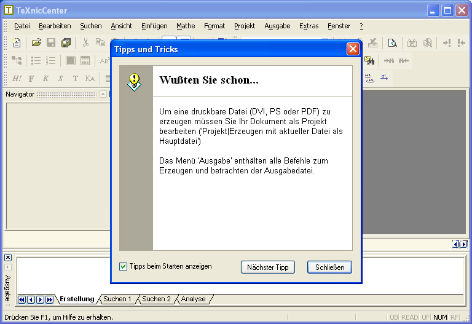
Task: Uncheck 'Tipps beim Starten anzeigen'
Action: (x=123, y=266)
